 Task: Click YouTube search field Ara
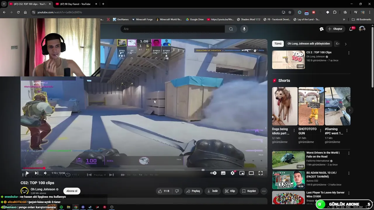173,29
